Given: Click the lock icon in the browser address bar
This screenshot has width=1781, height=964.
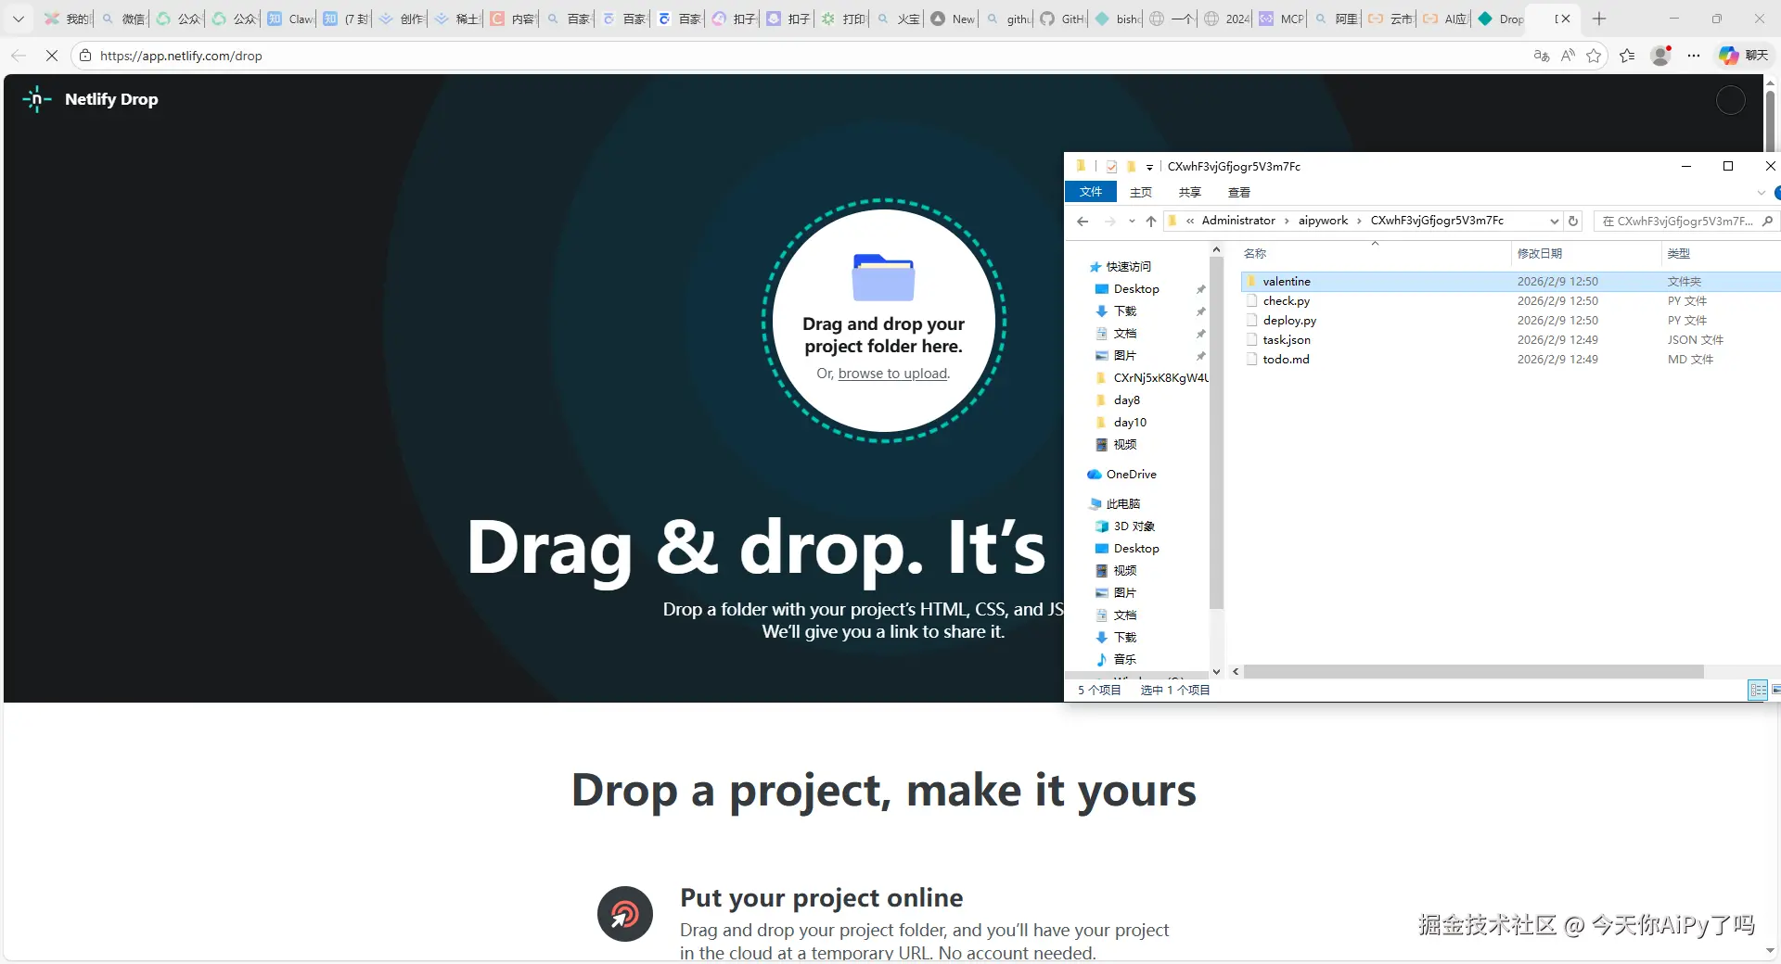Looking at the screenshot, I should point(85,56).
